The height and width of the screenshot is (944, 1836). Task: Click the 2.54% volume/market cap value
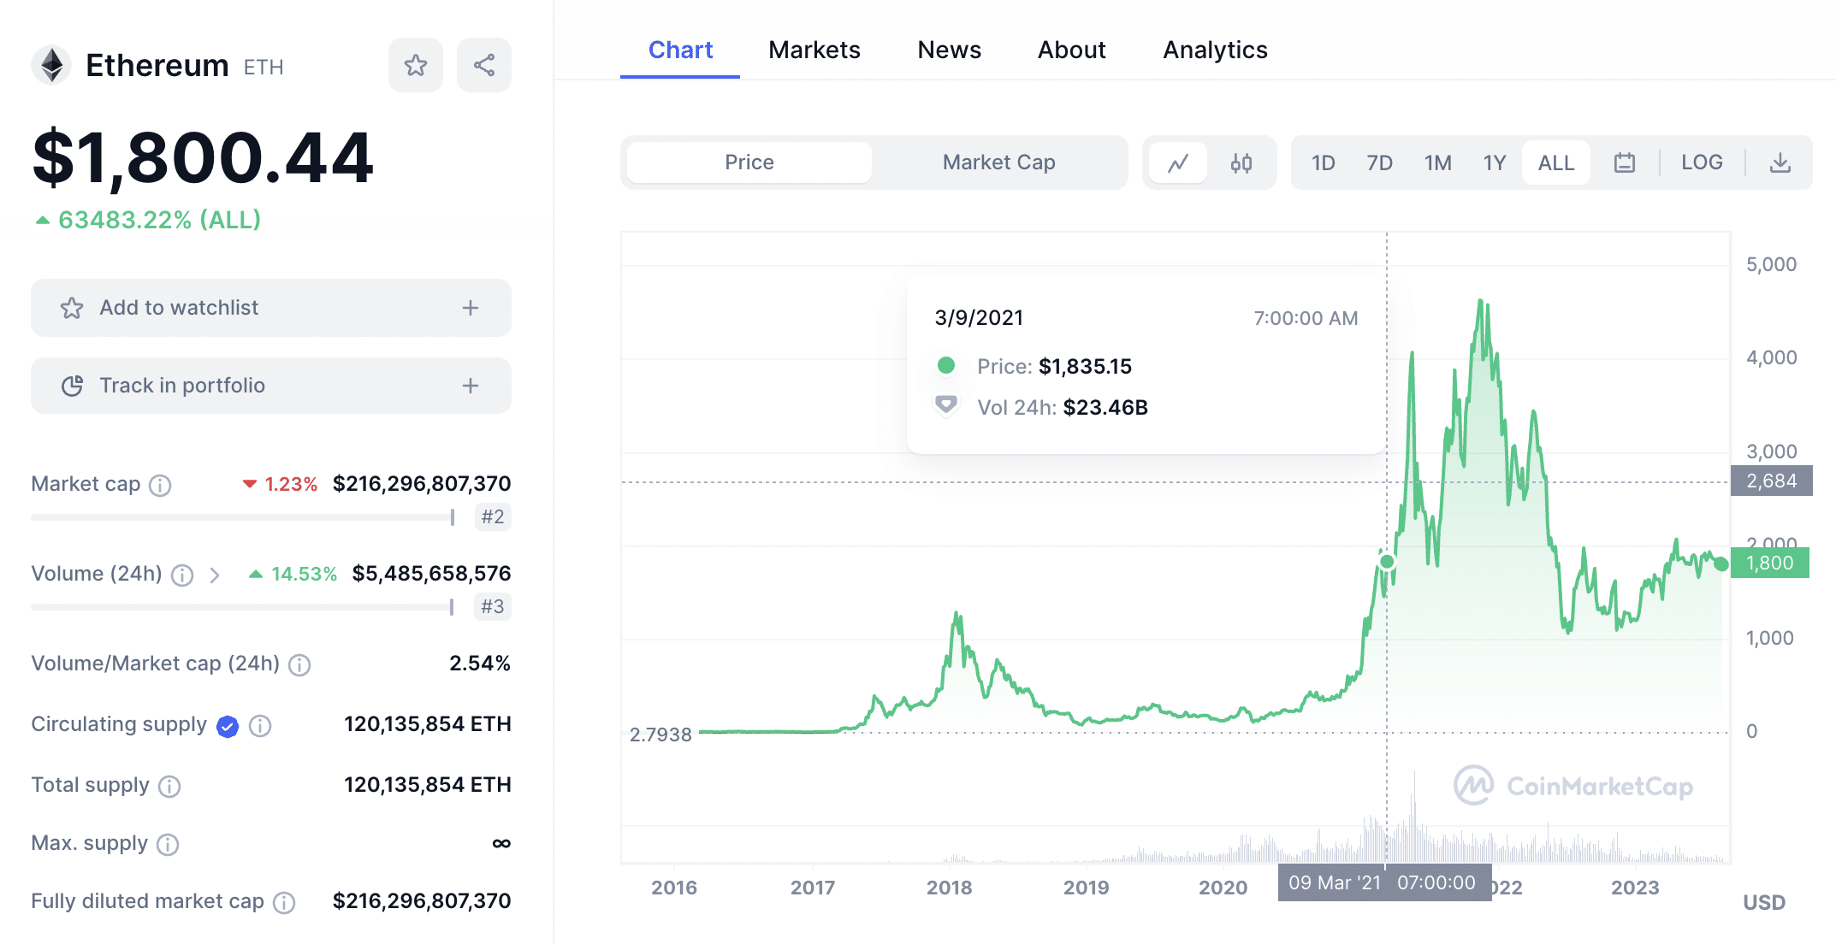pyautogui.click(x=480, y=664)
